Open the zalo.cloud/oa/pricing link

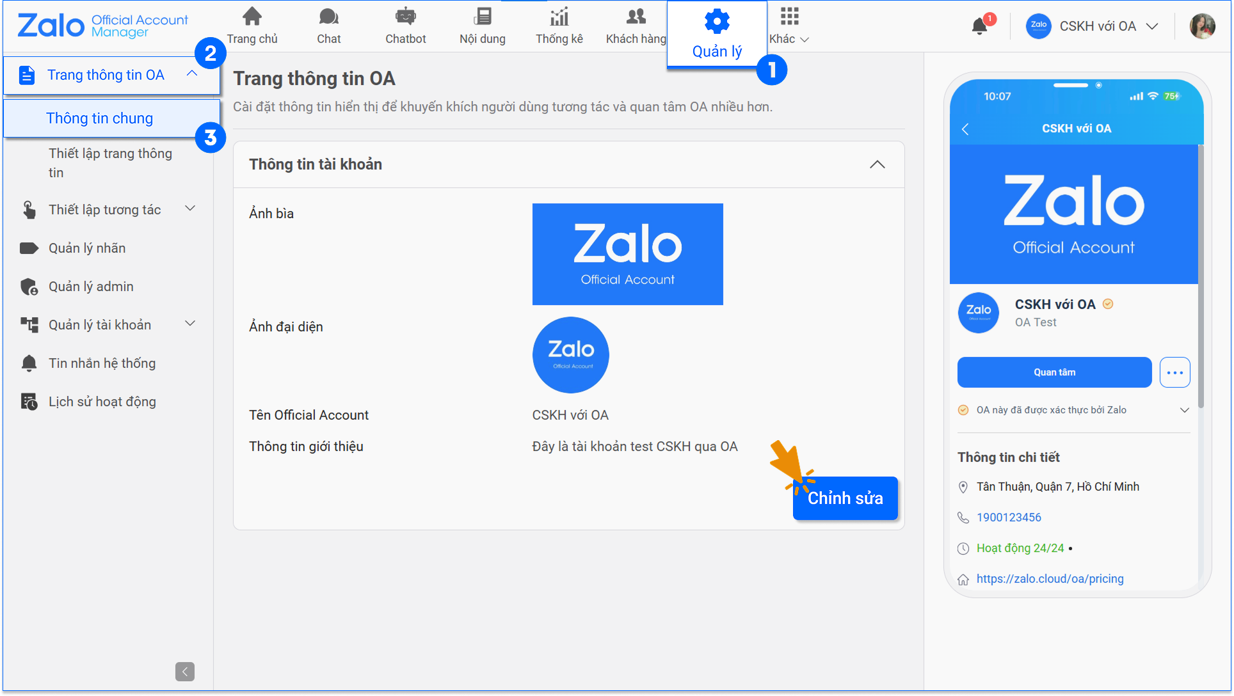click(x=1050, y=579)
